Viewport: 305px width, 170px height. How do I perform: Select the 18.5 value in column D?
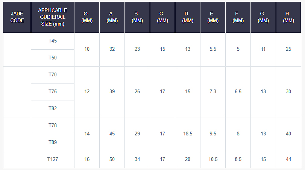(x=188, y=134)
